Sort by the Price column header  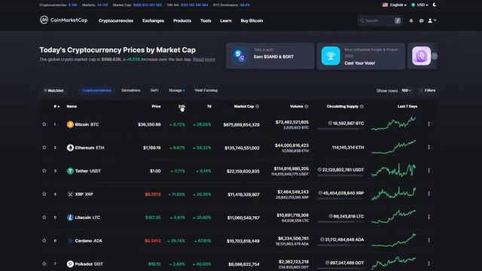click(x=156, y=106)
